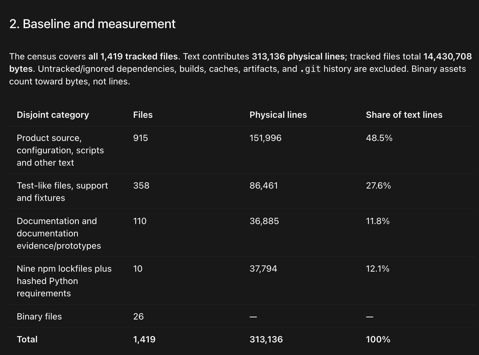Click the 'Share of text lines' header

404,115
